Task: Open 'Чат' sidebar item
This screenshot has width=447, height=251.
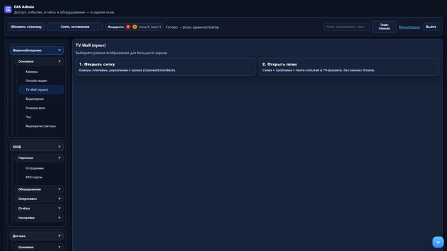Action: [x=42, y=117]
